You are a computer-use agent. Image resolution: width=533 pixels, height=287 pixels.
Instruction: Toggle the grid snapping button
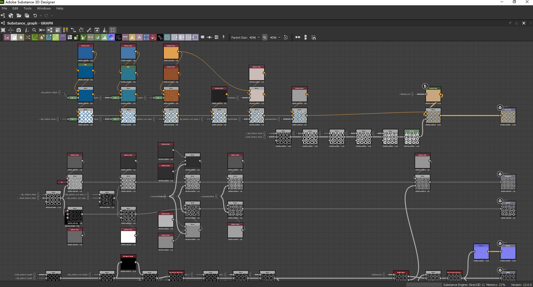coord(113,30)
